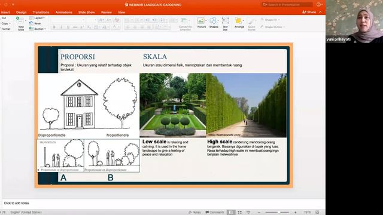
Task: Clear all text formatting
Action: tap(117, 20)
